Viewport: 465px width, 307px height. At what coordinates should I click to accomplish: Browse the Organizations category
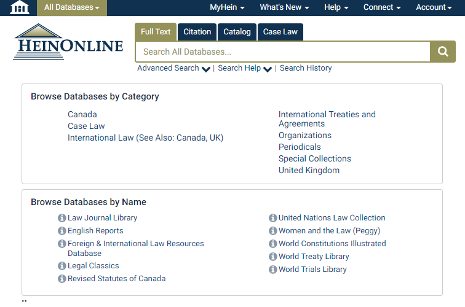[x=305, y=136]
